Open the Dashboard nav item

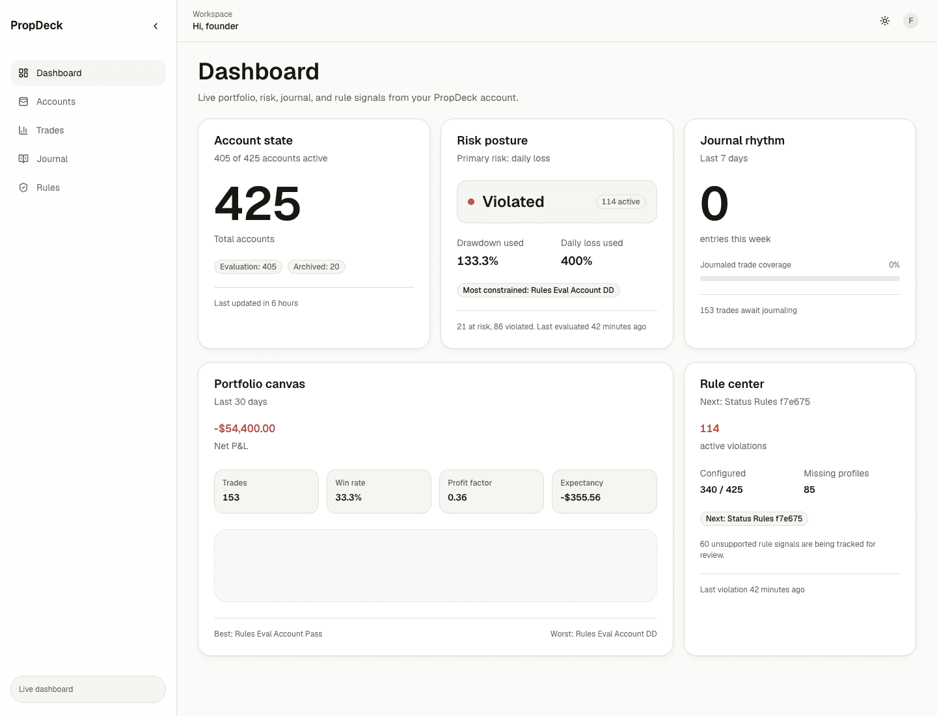click(88, 73)
